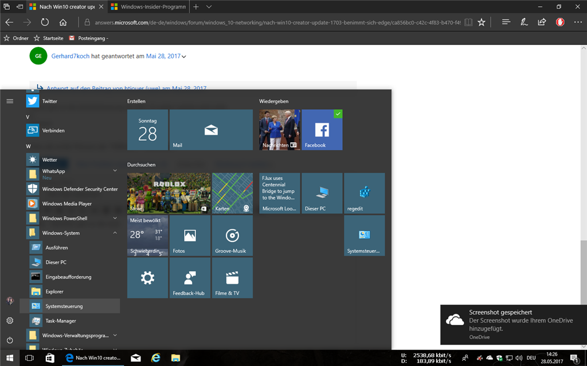Open the Wetter app entry
This screenshot has width=587, height=366.
click(73, 160)
